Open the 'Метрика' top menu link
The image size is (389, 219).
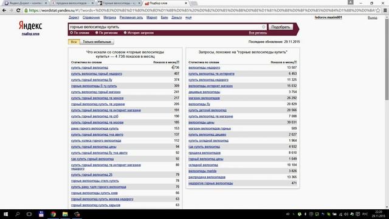(x=109, y=18)
